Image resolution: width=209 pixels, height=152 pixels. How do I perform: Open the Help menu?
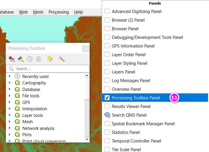click(x=78, y=12)
